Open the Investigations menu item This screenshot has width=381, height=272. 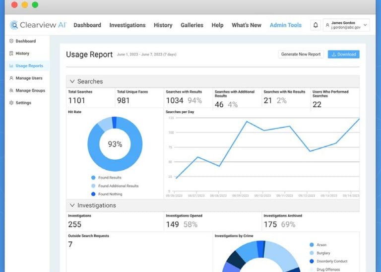coord(127,25)
